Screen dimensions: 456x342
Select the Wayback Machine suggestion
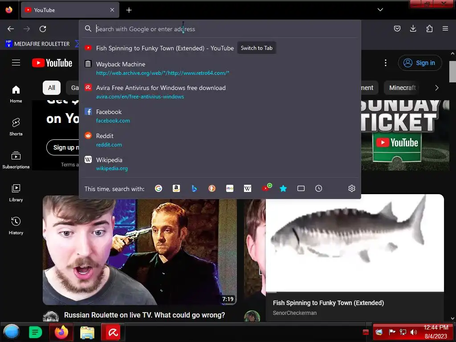pos(220,68)
